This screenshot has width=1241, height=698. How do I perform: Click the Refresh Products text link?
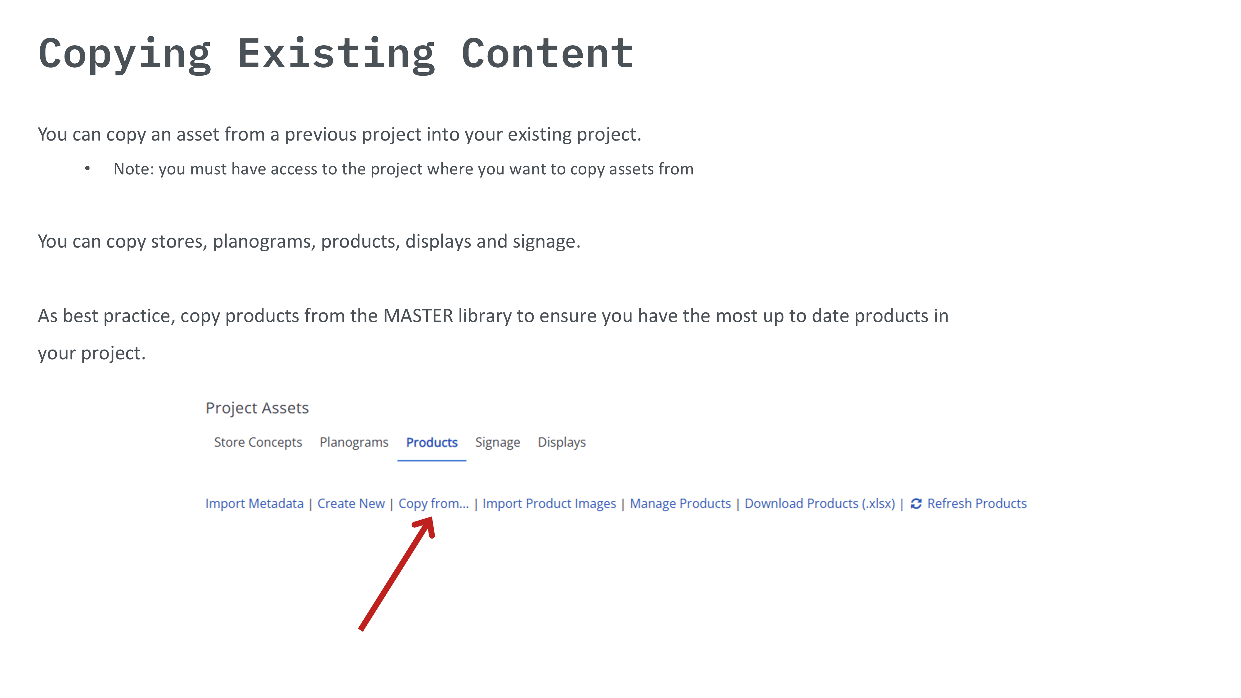pos(977,503)
